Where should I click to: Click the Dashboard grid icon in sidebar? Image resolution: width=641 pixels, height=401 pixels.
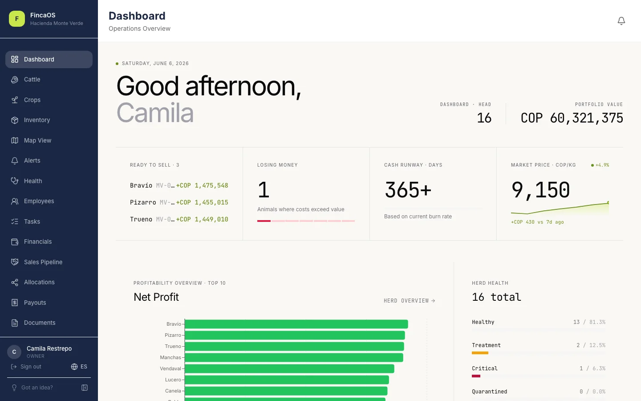click(15, 59)
